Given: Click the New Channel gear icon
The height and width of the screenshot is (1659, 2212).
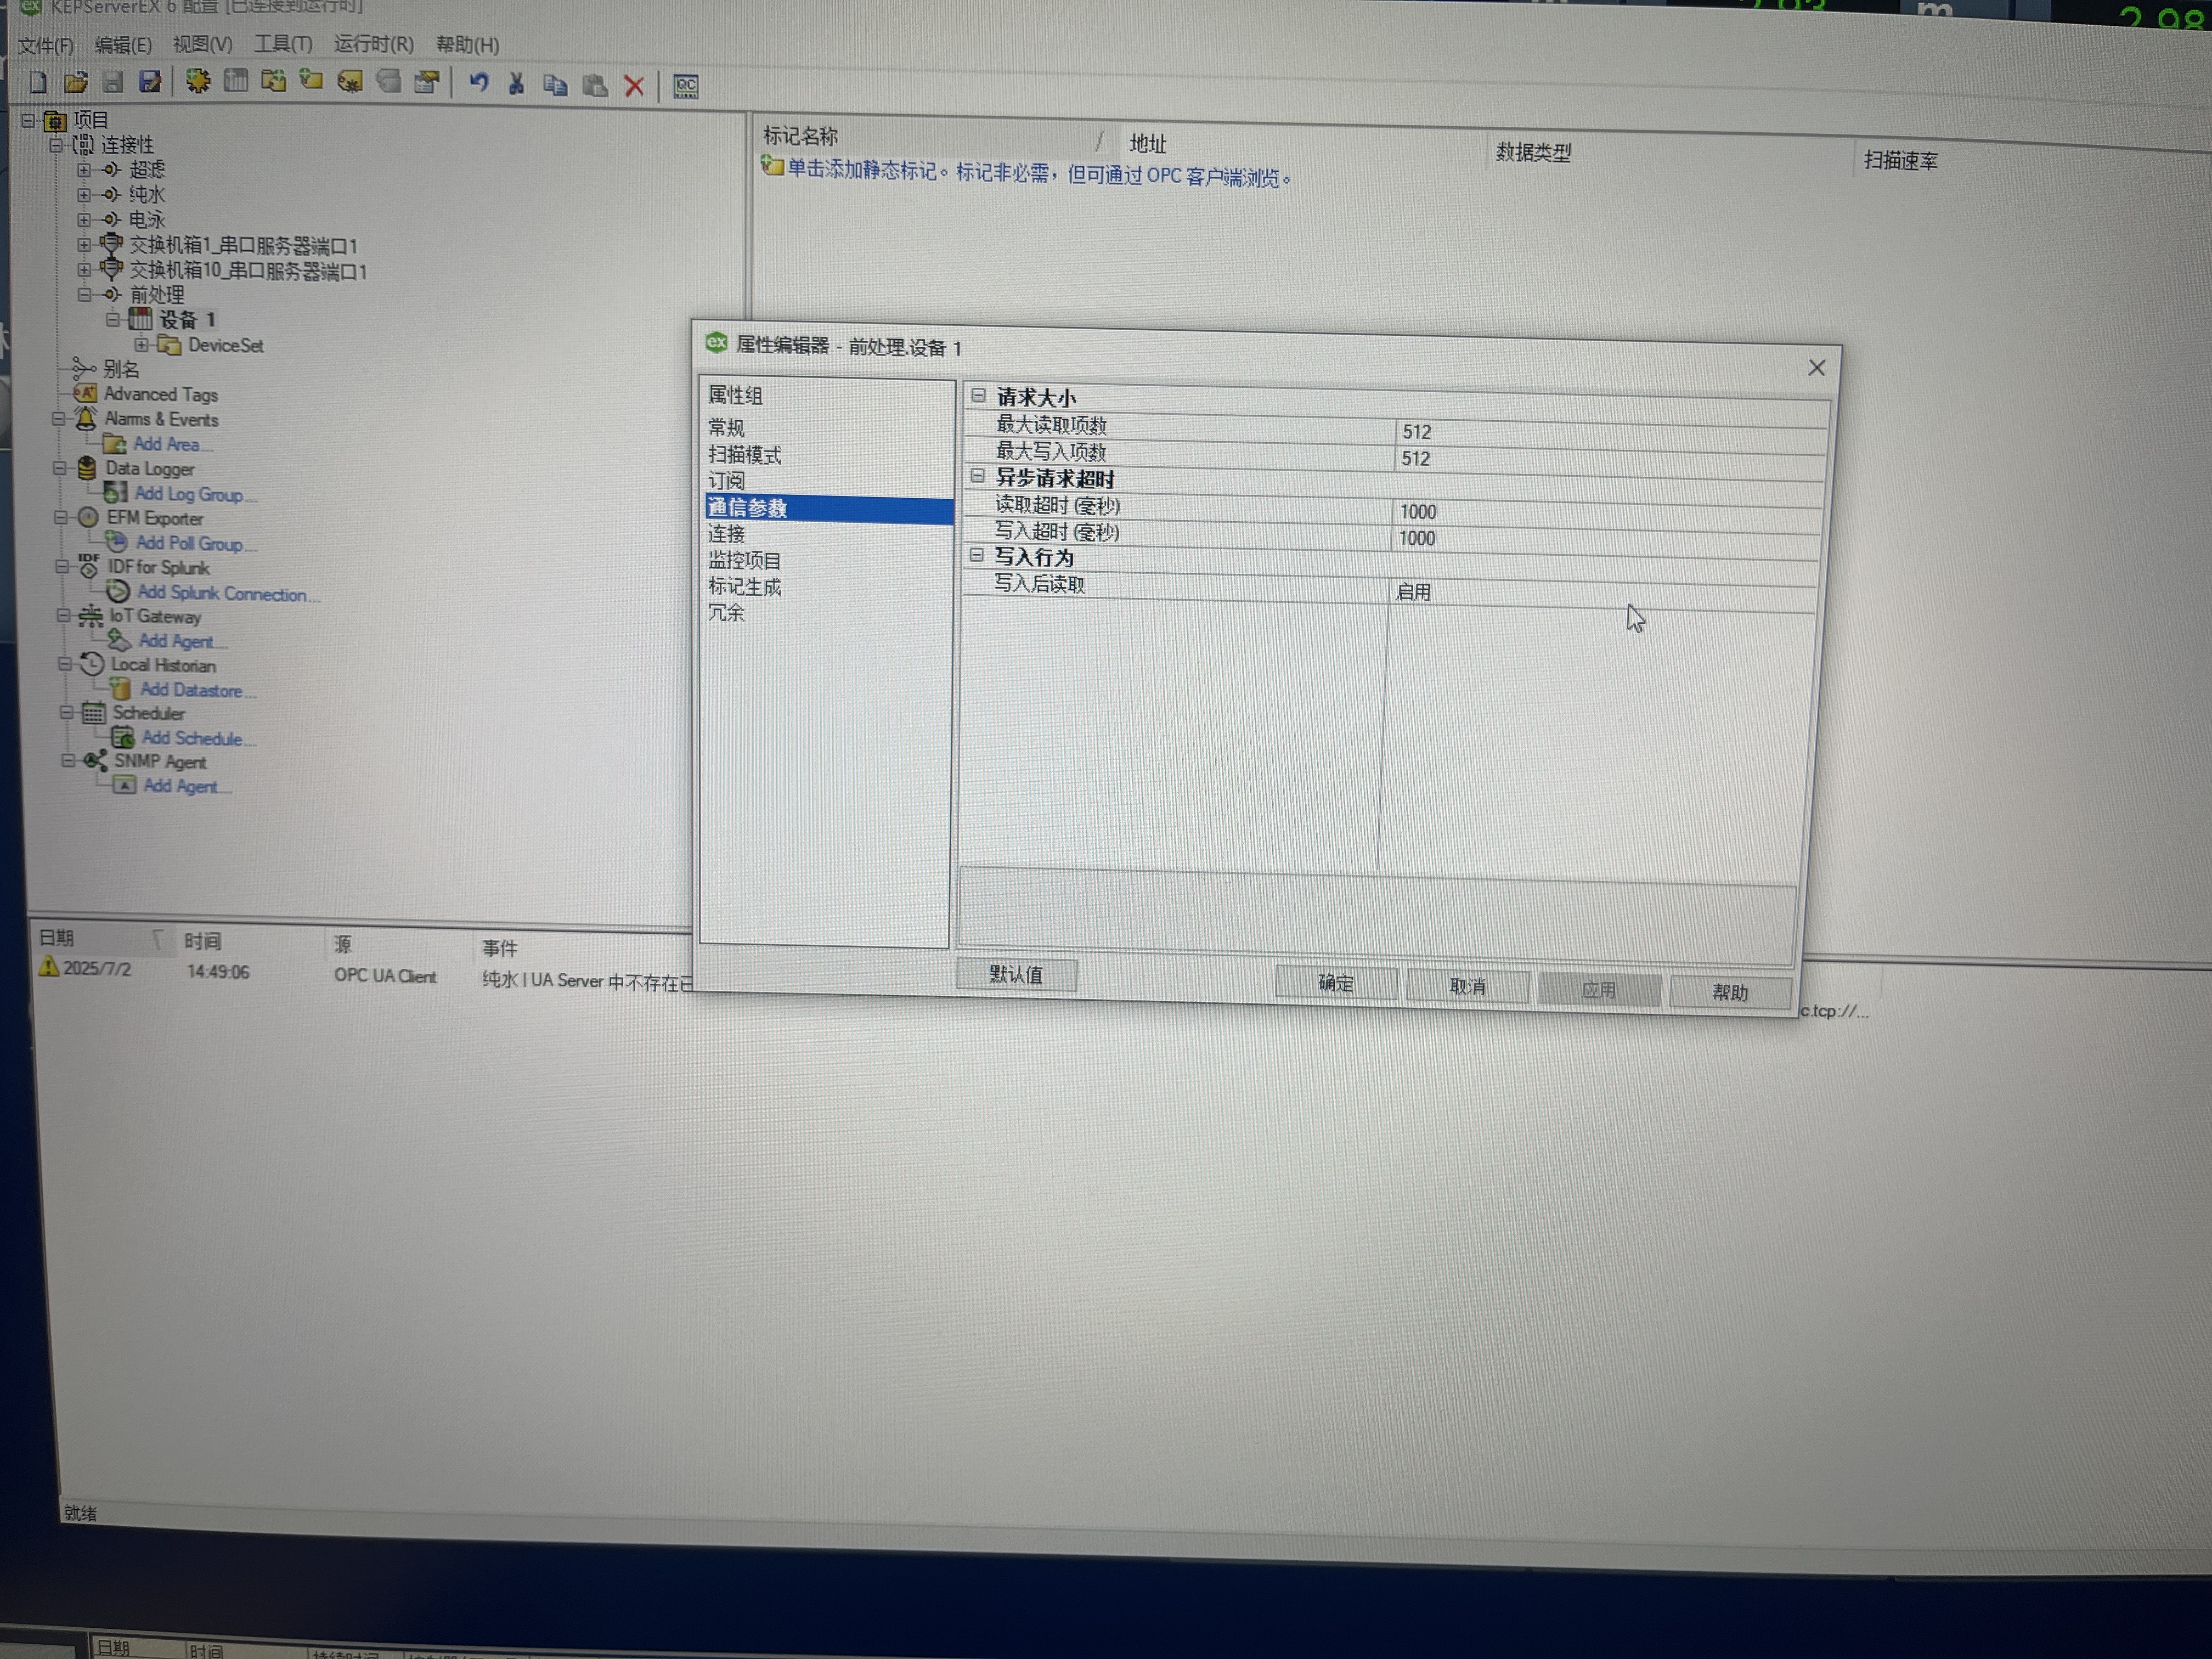Looking at the screenshot, I should tap(198, 82).
